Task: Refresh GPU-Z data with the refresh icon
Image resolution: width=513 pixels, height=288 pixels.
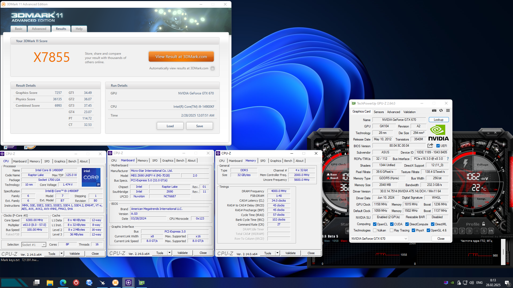Action: click(441, 110)
